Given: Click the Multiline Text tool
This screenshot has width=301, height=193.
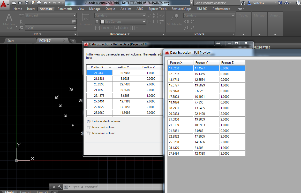Looking at the screenshot, I should click(9, 21).
